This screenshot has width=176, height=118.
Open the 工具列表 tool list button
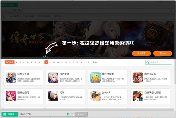[10, 114]
